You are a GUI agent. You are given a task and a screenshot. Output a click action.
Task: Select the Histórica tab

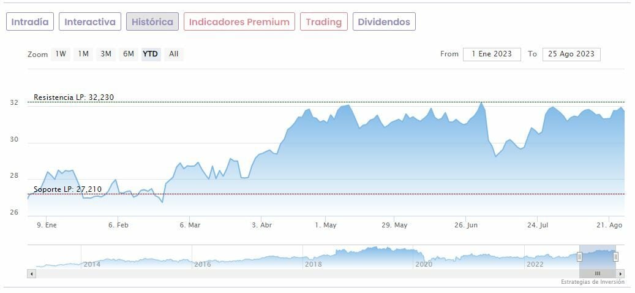pos(152,22)
